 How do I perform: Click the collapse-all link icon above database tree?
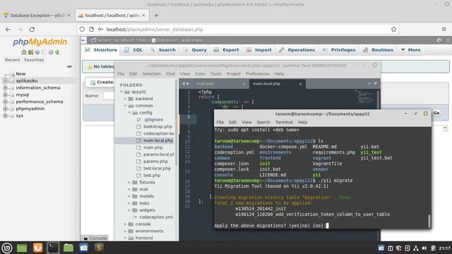tap(69, 66)
